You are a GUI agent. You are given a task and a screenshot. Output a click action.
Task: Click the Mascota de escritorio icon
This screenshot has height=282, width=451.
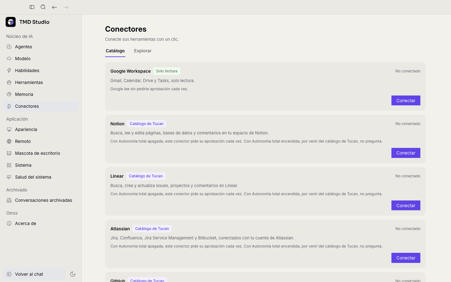pos(9,153)
